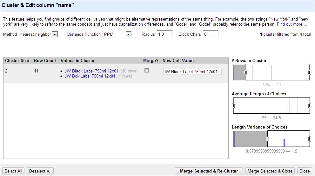Screen dimensions: 315x176
Task: Grab right handle of Length Variance slider
Action: point(310,139)
